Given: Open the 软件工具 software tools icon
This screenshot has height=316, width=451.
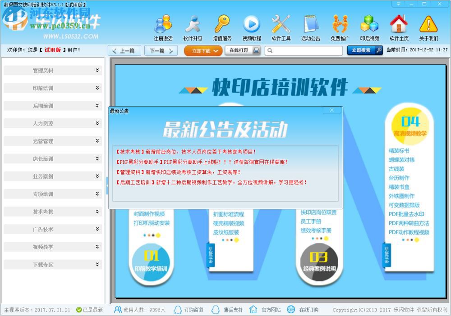Looking at the screenshot, I should (x=281, y=27).
